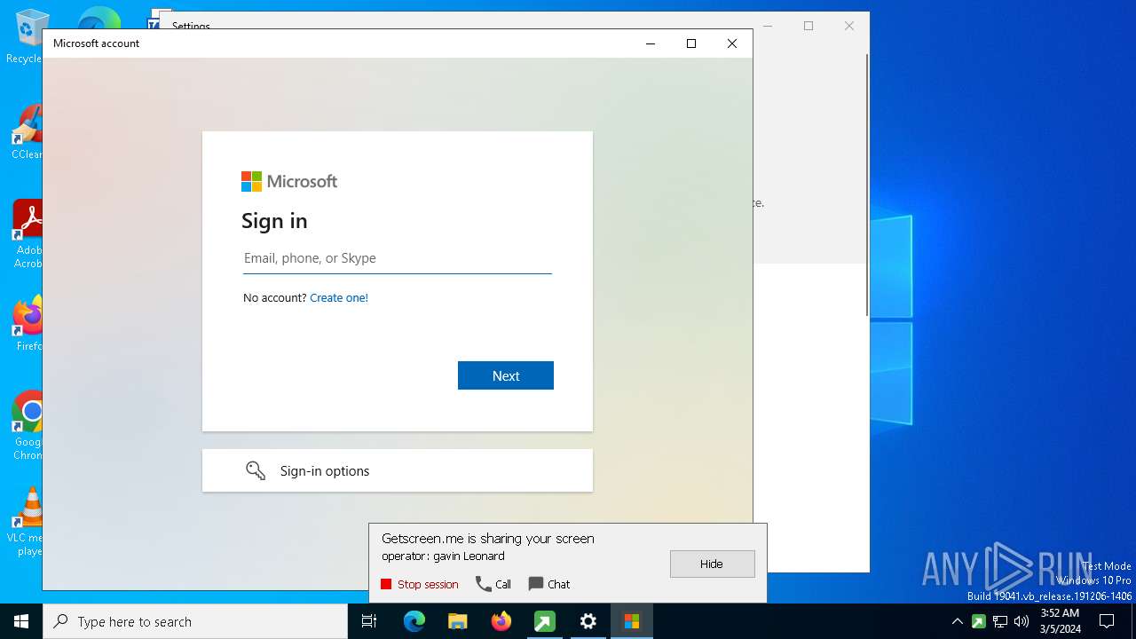Select the Firefox desktop shortcut

(27, 324)
